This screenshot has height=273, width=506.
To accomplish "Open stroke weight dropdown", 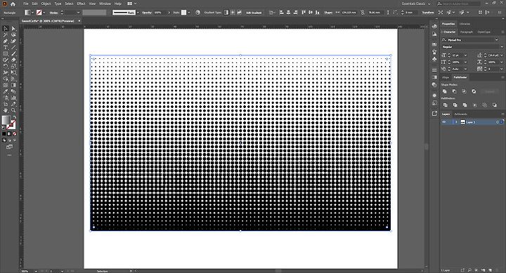I will (x=78, y=13).
